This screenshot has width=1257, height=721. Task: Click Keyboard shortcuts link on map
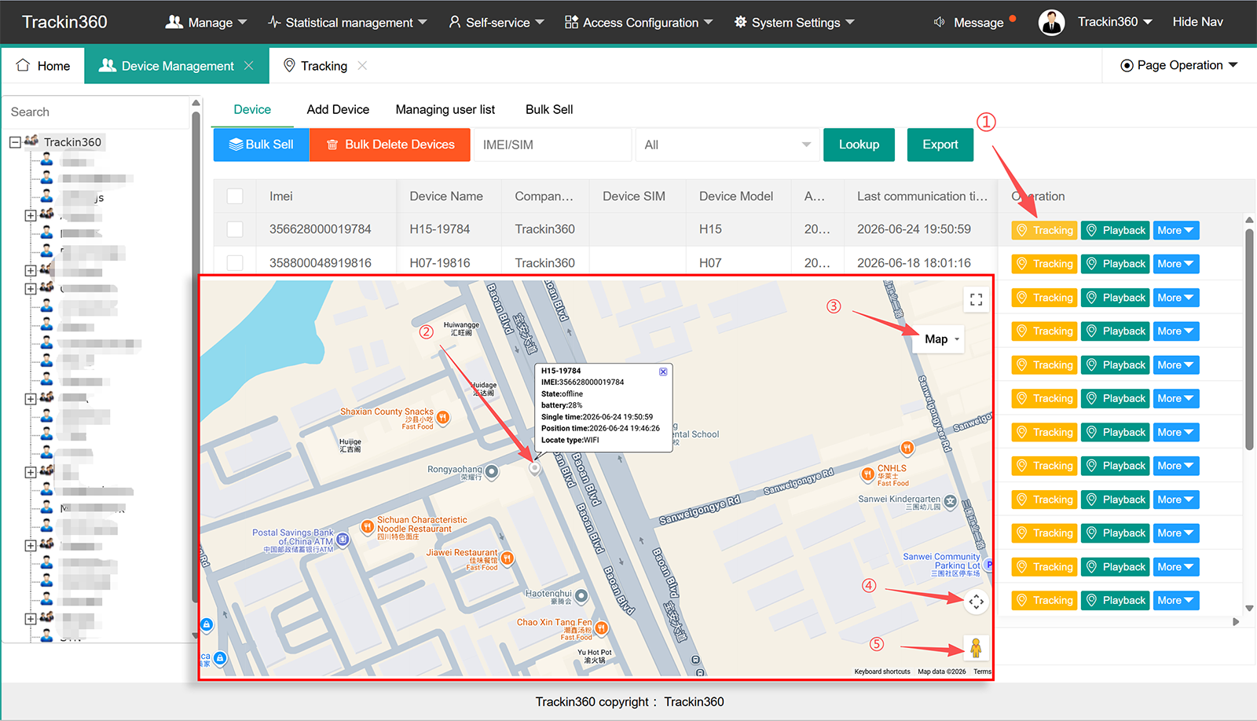click(882, 672)
